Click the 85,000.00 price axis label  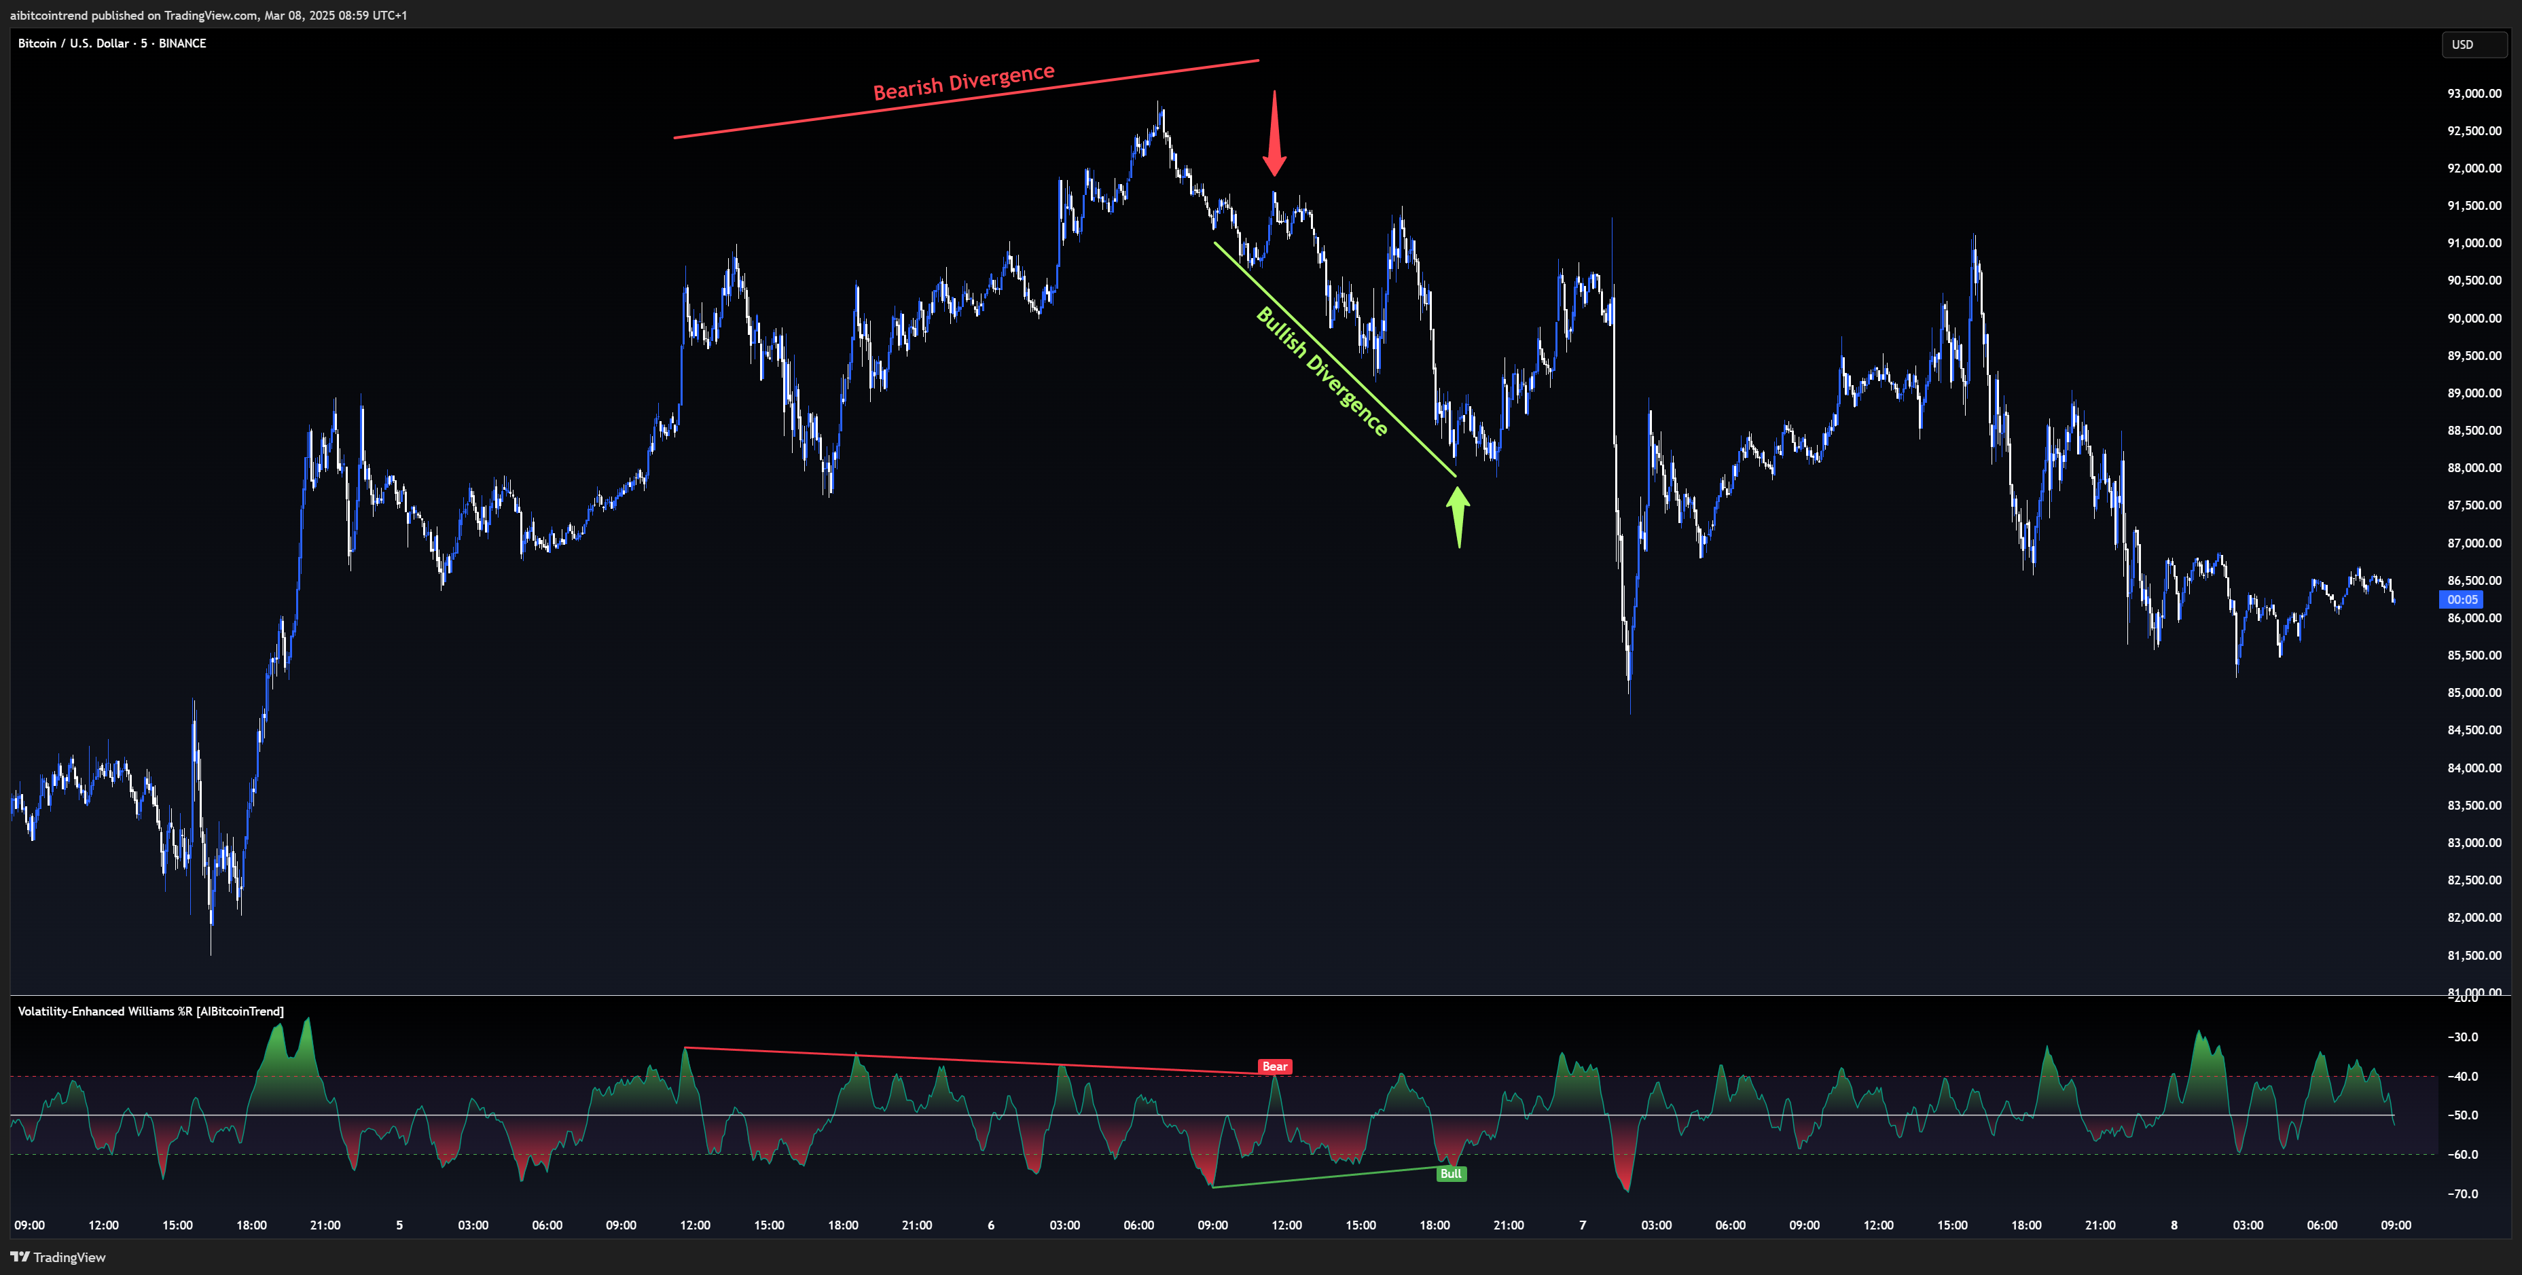2474,692
